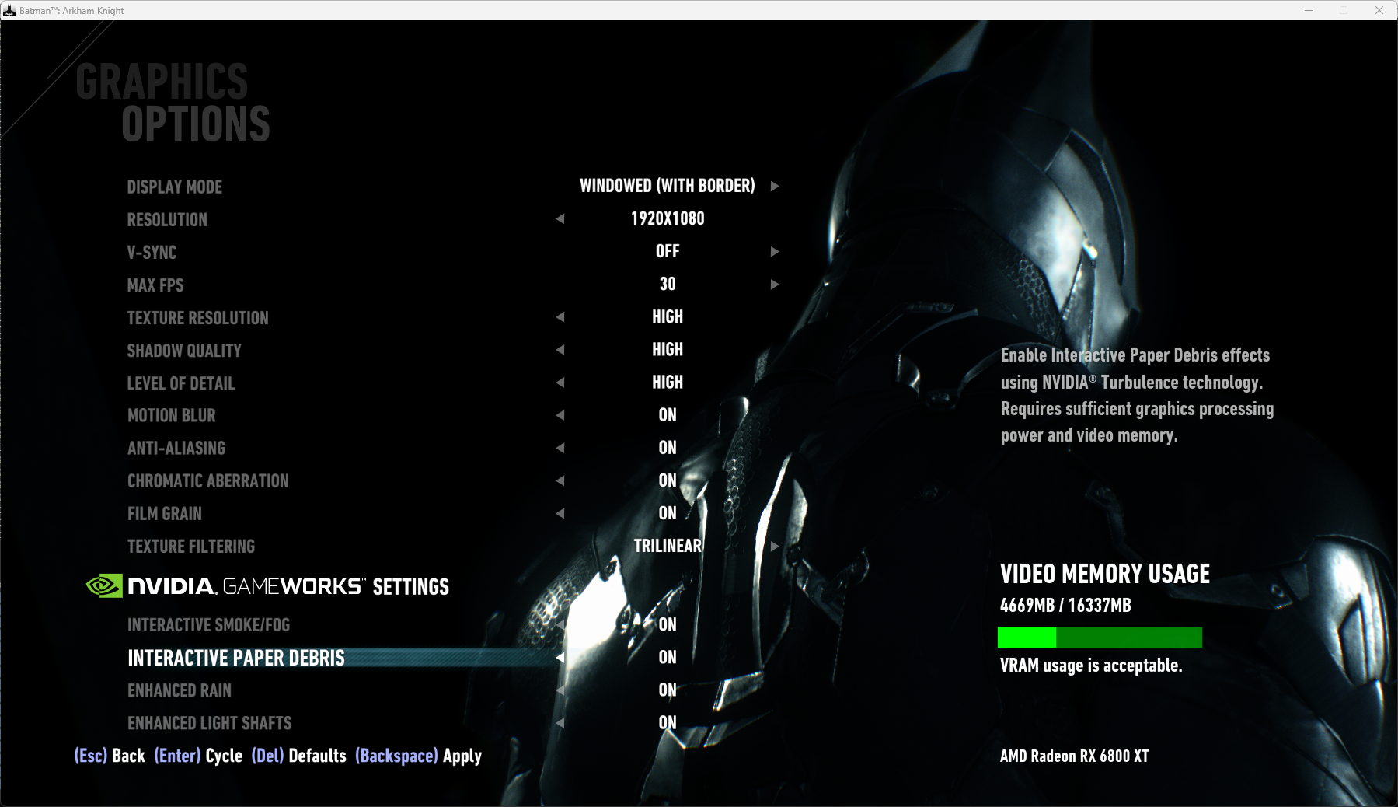Image resolution: width=1398 pixels, height=807 pixels.
Task: Click the left arrow on Enhanced Rain row
Action: (x=560, y=690)
